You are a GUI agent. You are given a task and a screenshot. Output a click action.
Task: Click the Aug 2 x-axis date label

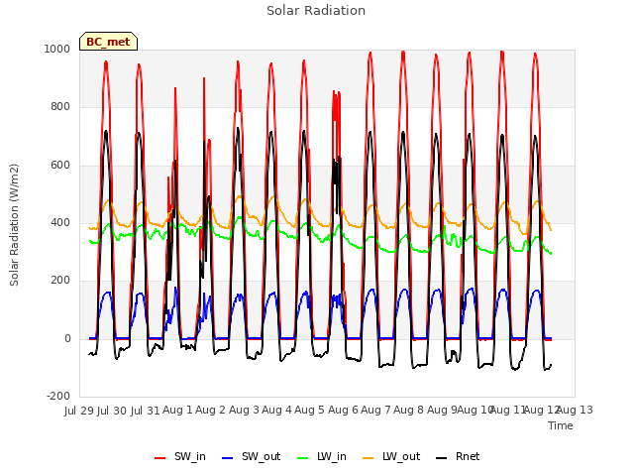(210, 411)
